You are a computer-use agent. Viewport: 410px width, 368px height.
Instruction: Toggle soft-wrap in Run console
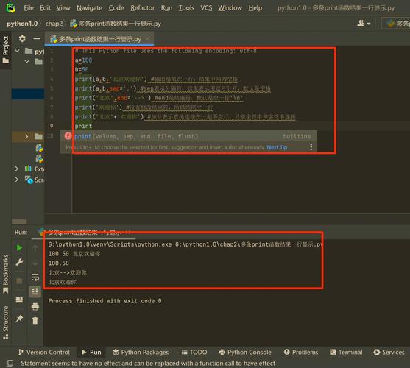[35, 277]
